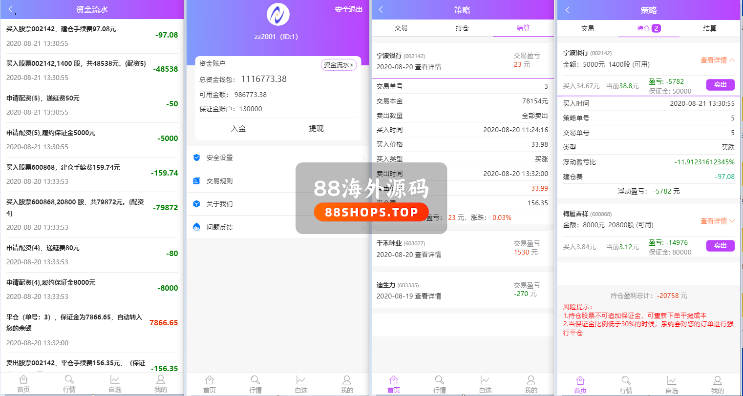The height and width of the screenshot is (396, 743).
Task: Switch to 交易 tab in 结算 panel
Action: tap(401, 28)
